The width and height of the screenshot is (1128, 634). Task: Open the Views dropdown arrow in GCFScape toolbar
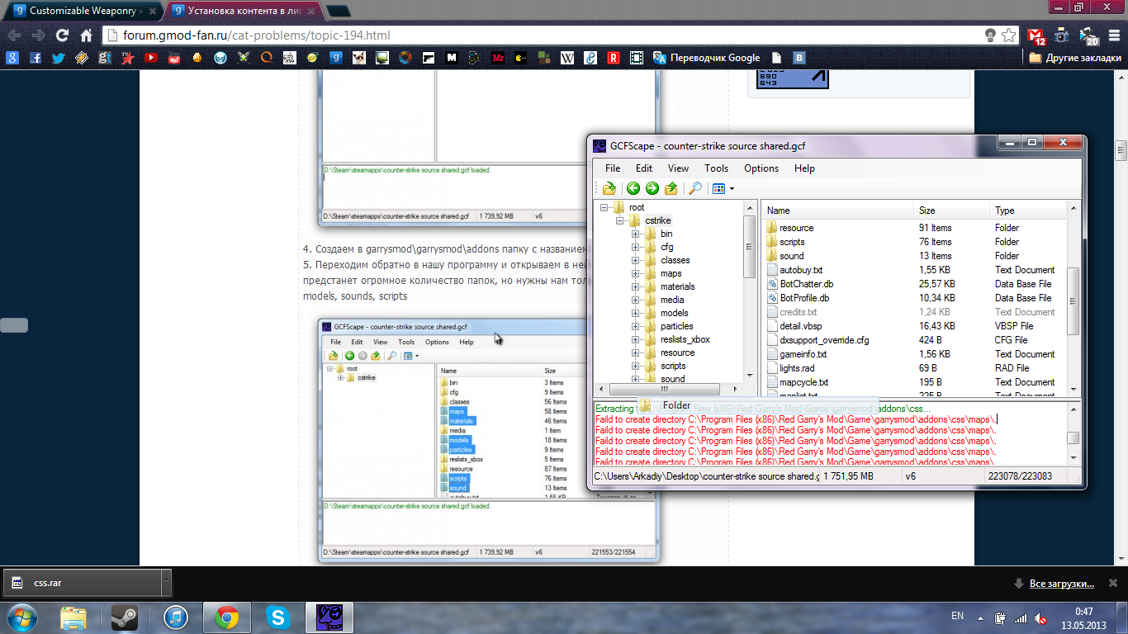732,189
